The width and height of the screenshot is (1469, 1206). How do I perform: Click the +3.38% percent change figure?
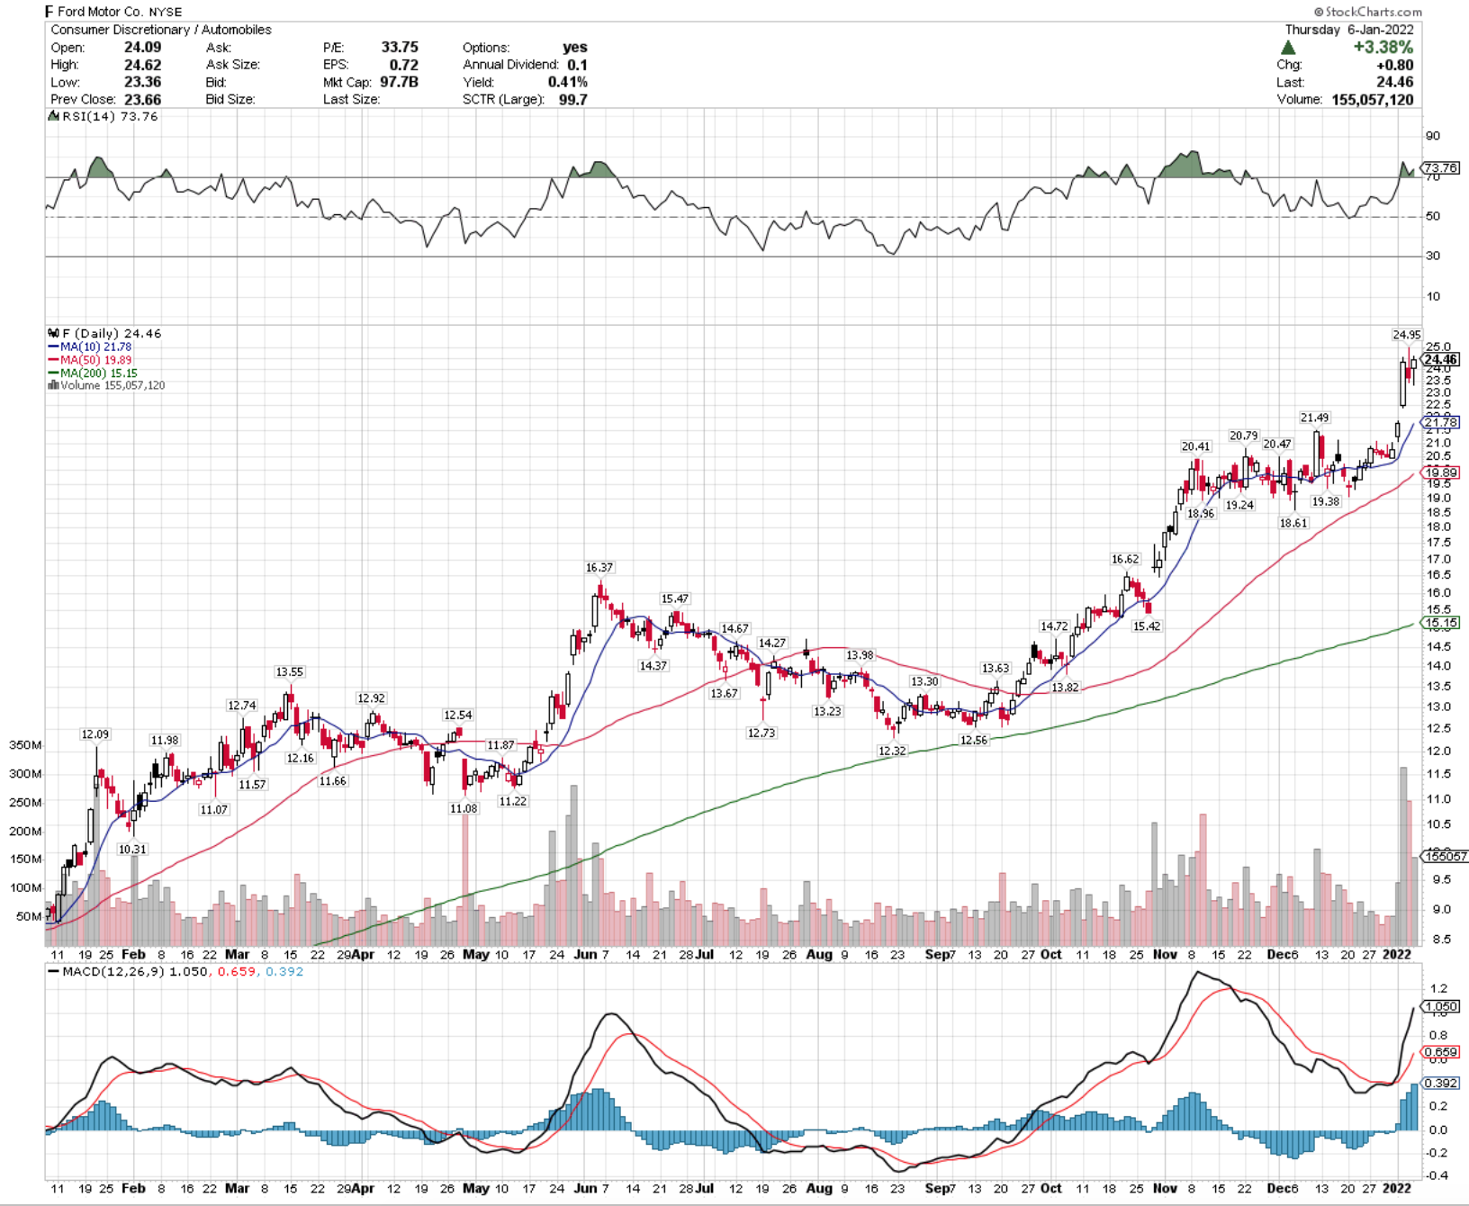tap(1383, 47)
